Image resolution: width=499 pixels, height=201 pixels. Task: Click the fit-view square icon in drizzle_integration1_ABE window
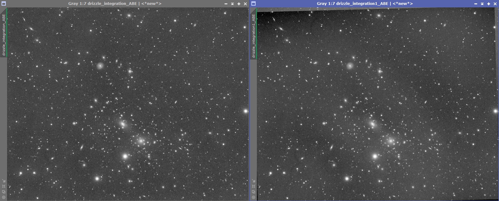tap(253, 186)
